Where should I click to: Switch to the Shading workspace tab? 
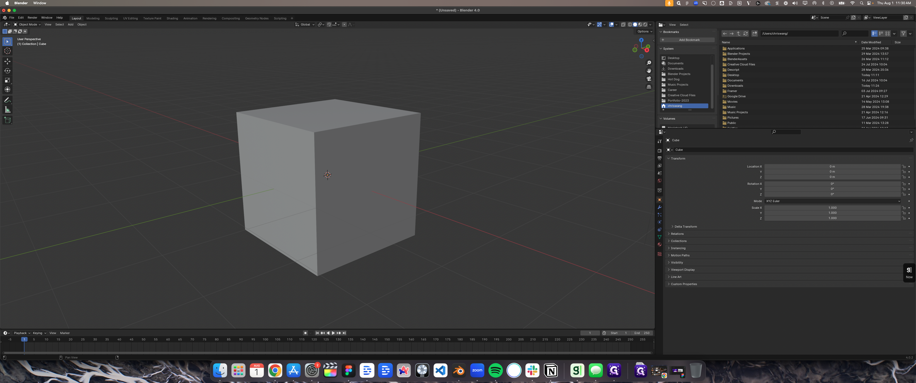[x=172, y=18]
